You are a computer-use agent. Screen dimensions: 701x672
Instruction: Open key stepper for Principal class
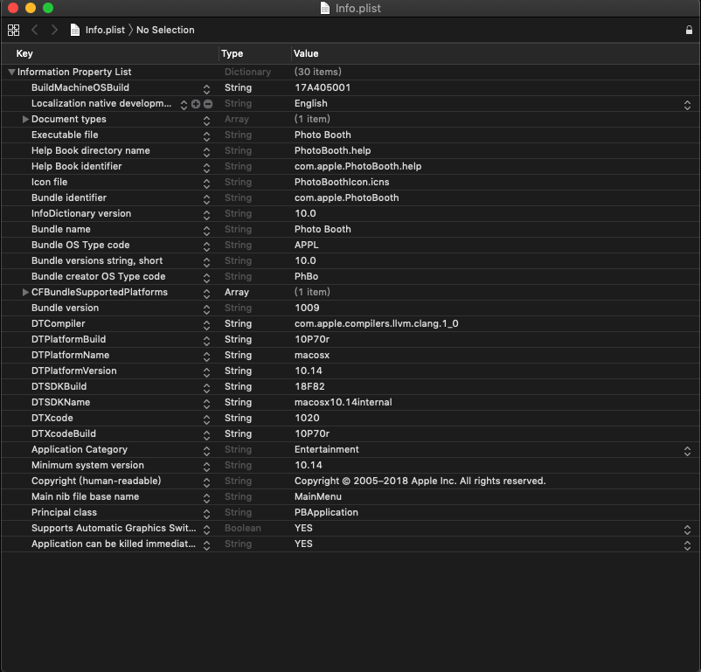point(206,514)
